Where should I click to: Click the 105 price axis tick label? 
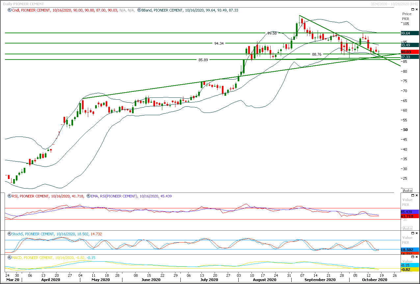(x=406, y=24)
